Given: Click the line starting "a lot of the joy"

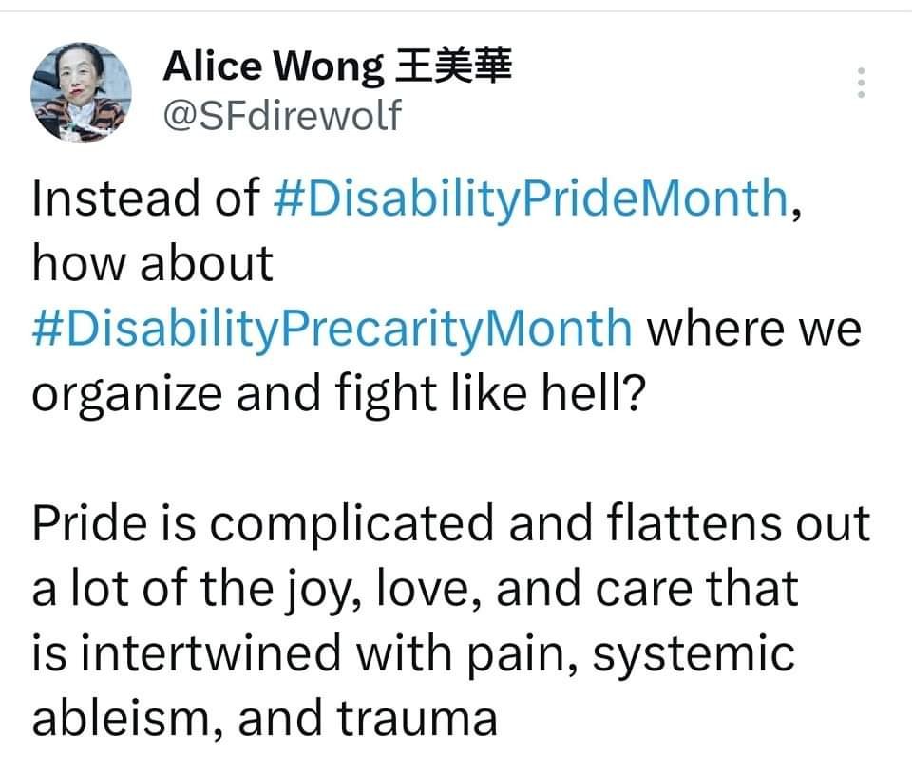Looking at the screenshot, I should 414,590.
